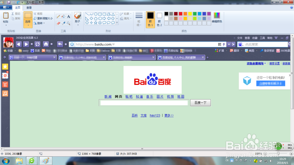Click the browser Refresh button

pyautogui.click(x=38, y=44)
